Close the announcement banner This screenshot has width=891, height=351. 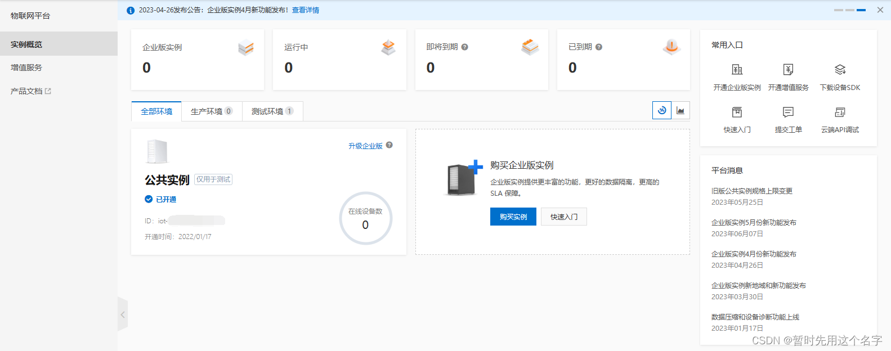coord(880,10)
